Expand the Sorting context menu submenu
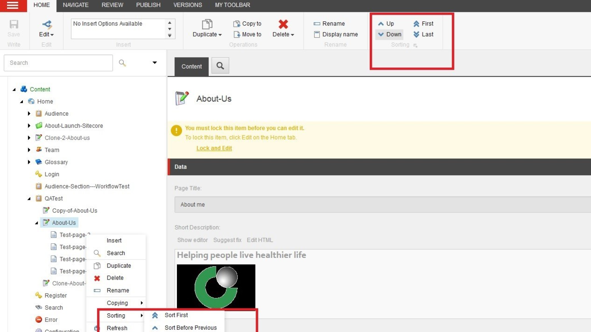 pos(116,315)
